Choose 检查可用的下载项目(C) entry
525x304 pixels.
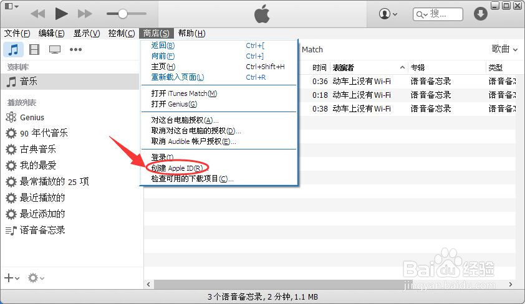219,179
